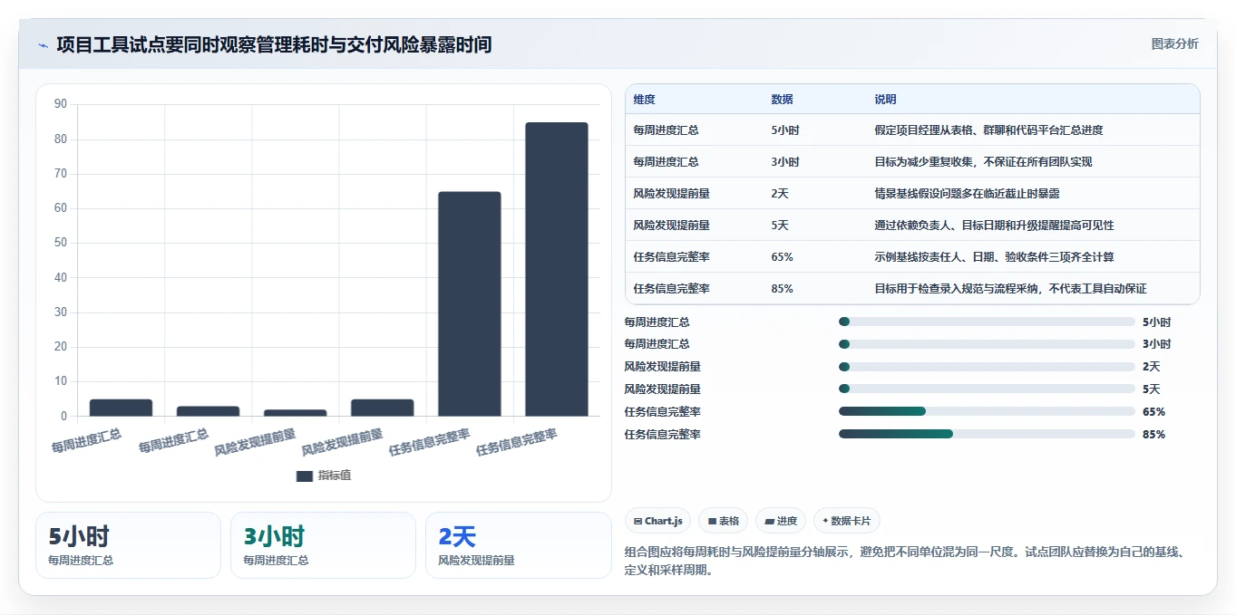Click the 50 label on the chart y-axis
The height and width of the screenshot is (615, 1236).
coord(61,243)
